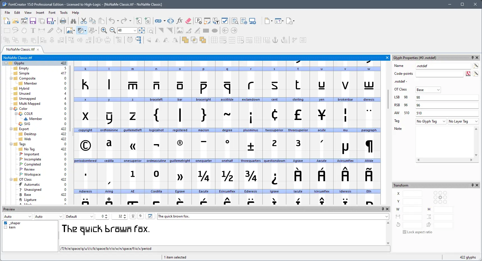This screenshot has height=261, width=482.
Task: Click the pink eraser icon
Action: (188, 21)
